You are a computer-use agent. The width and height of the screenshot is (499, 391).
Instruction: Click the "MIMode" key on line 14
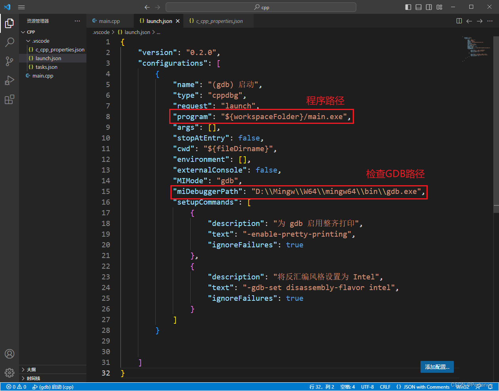pos(190,180)
